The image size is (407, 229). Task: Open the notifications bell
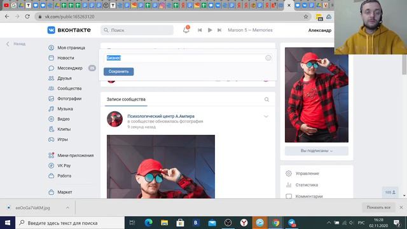186,30
